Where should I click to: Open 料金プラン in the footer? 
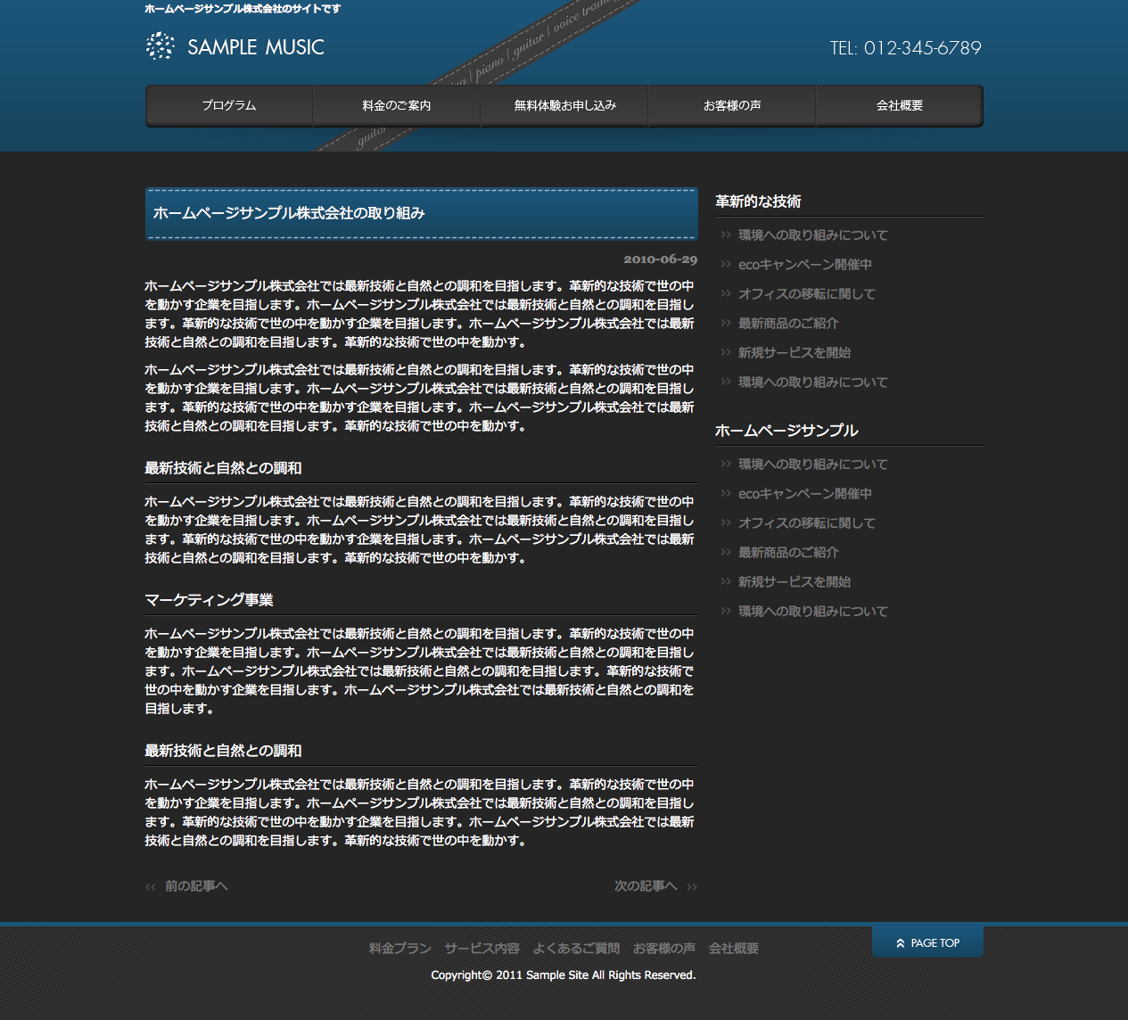point(400,949)
